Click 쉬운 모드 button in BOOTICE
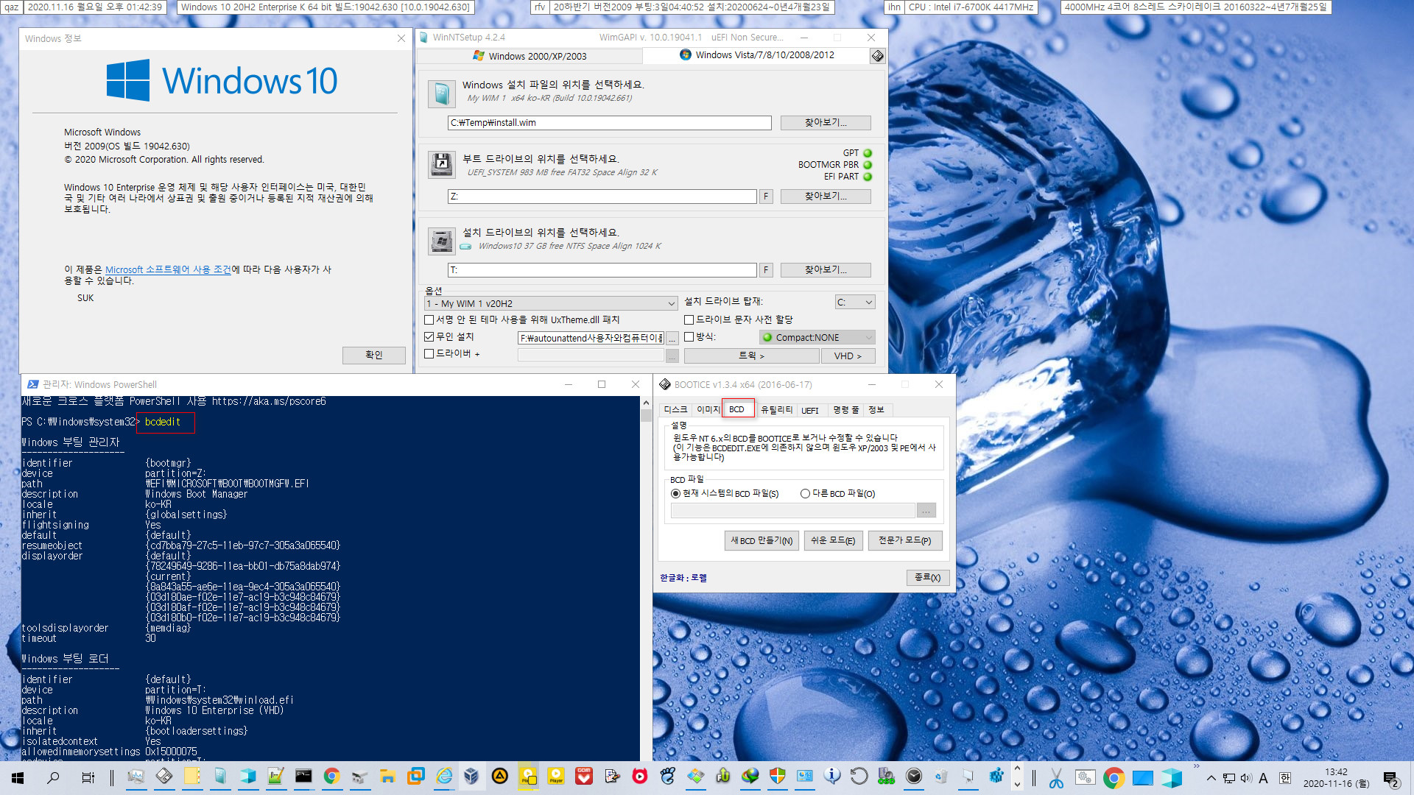 pos(833,540)
